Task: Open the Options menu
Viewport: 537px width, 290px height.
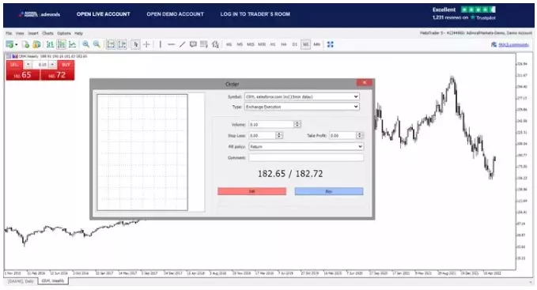Action: 64,33
